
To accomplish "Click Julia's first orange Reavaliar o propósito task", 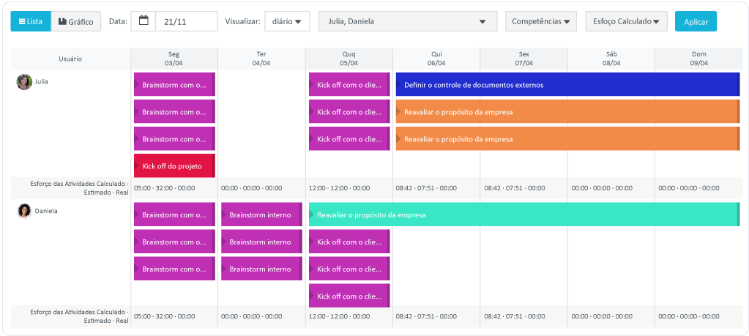I will pos(567,112).
